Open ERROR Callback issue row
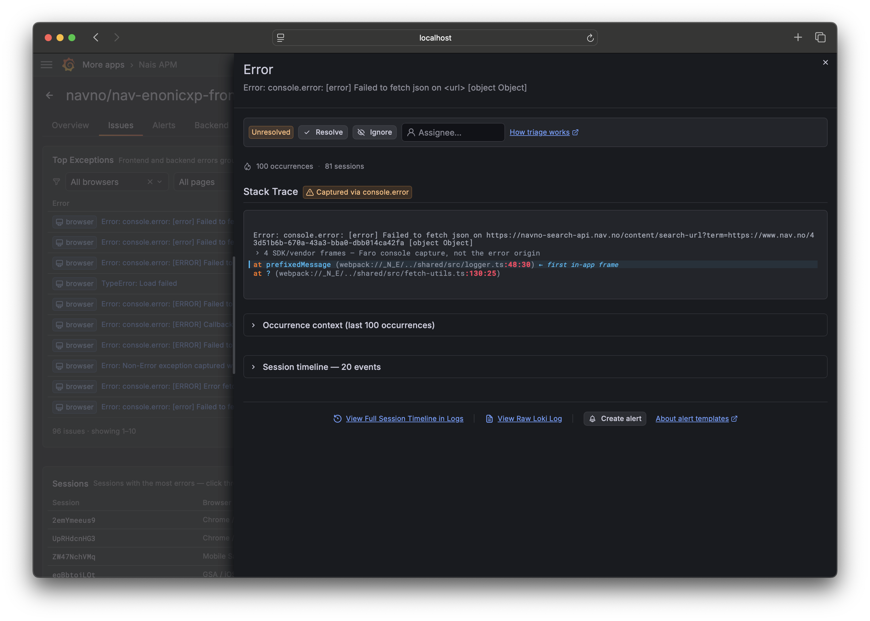Image resolution: width=870 pixels, height=621 pixels. (x=167, y=325)
